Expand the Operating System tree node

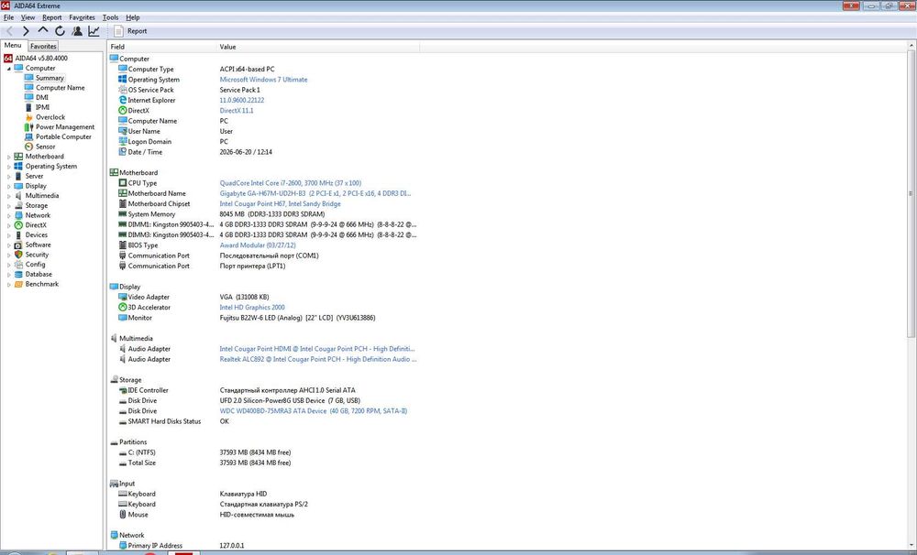point(9,167)
